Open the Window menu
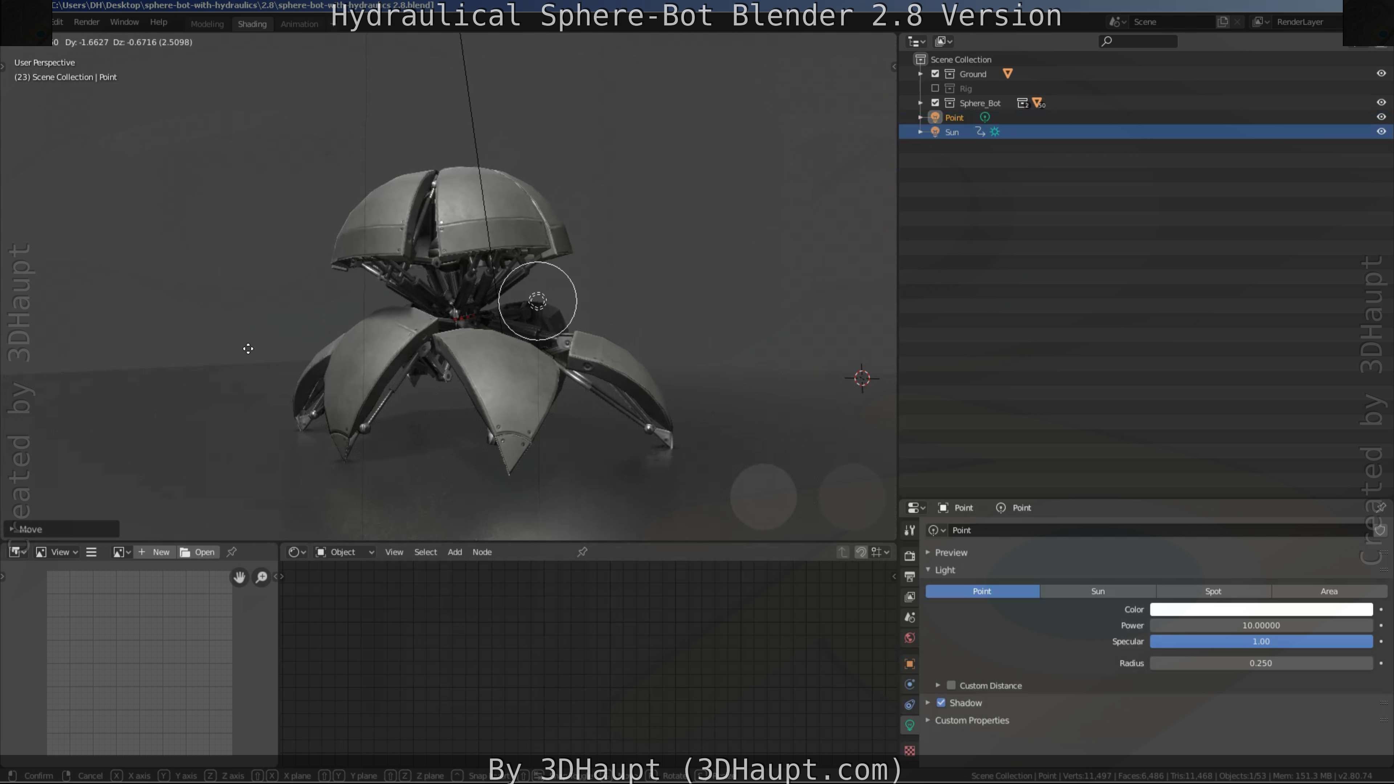The width and height of the screenshot is (1394, 784). [x=125, y=22]
